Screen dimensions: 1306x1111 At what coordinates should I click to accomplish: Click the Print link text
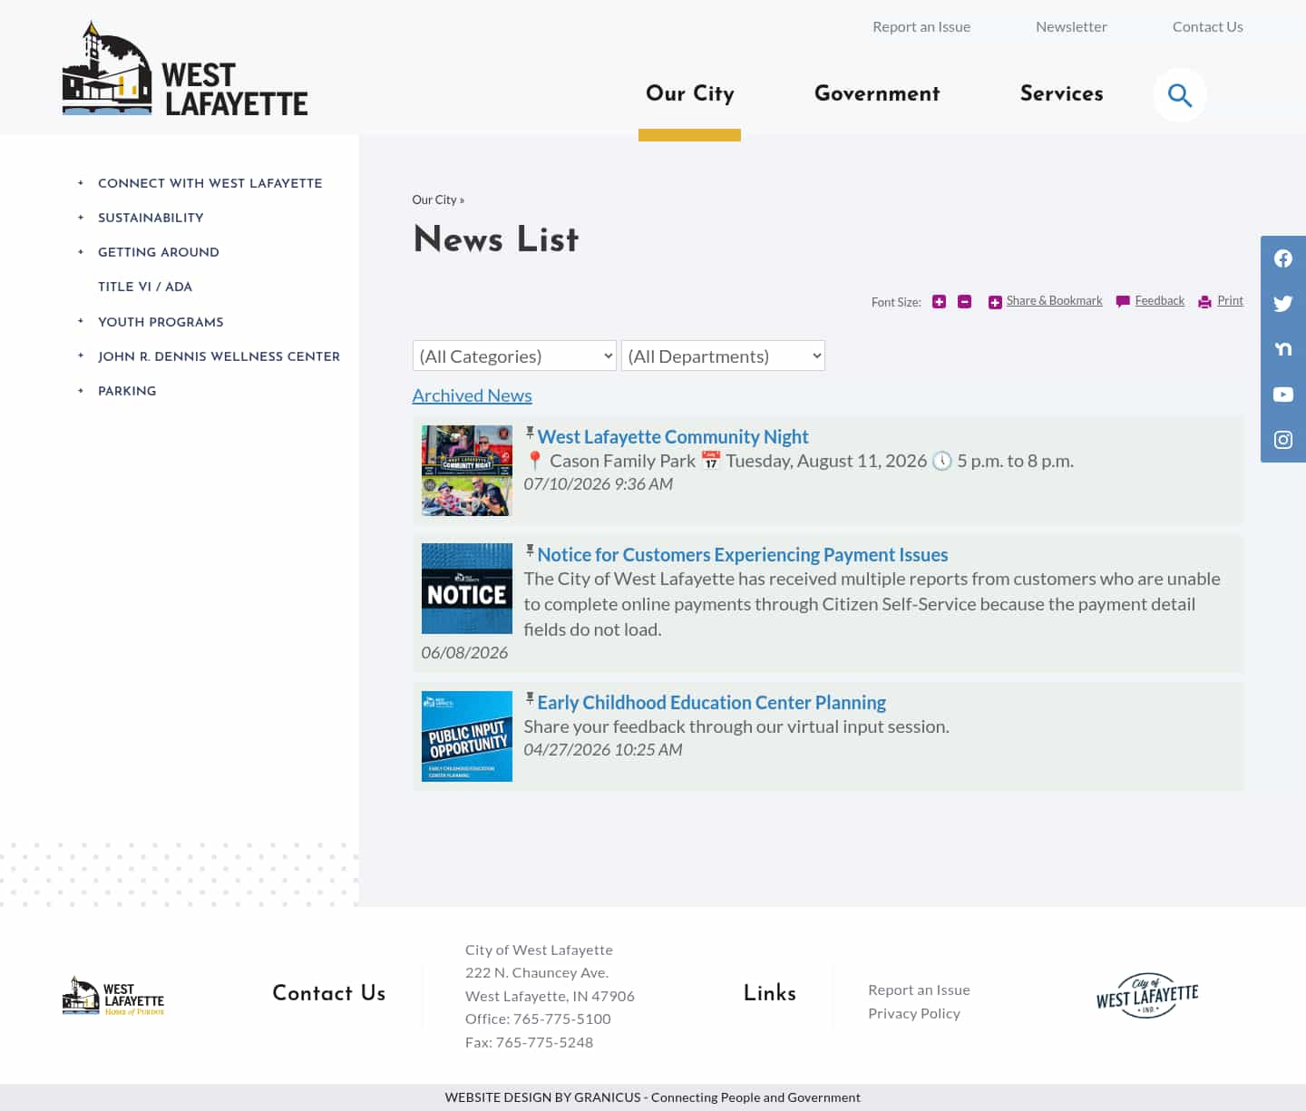click(x=1230, y=301)
